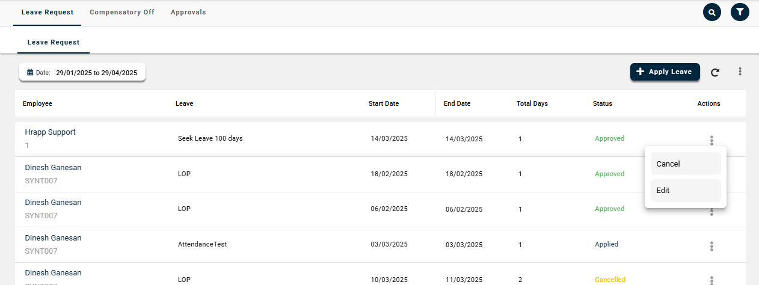
Task: Open the filter funnel icon
Action: tap(740, 12)
